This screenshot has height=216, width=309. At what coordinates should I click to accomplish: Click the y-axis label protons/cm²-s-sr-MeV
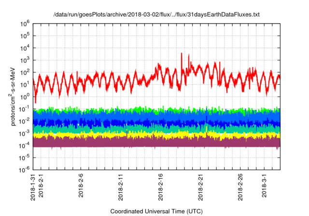tap(14, 96)
